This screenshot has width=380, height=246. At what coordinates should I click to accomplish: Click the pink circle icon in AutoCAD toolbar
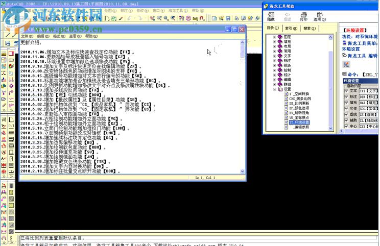pos(188,18)
